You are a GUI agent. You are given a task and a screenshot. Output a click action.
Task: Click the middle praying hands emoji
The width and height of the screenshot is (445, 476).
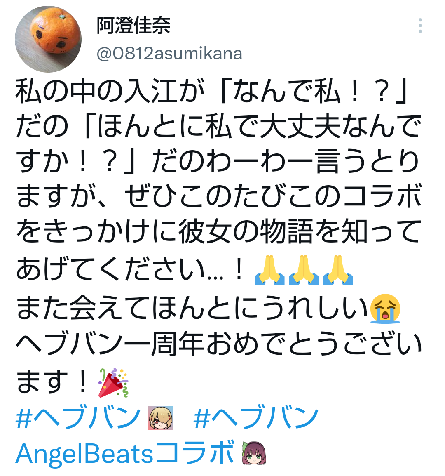(304, 270)
